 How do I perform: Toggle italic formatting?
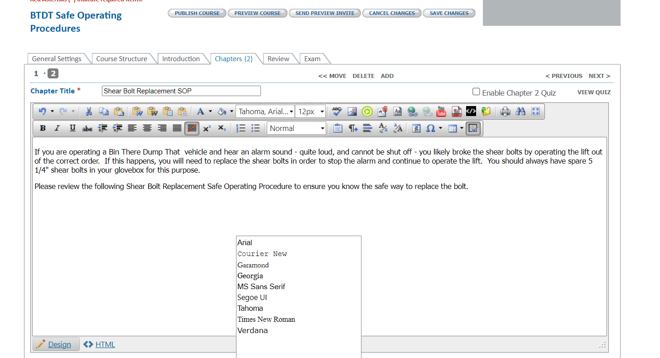pyautogui.click(x=57, y=128)
